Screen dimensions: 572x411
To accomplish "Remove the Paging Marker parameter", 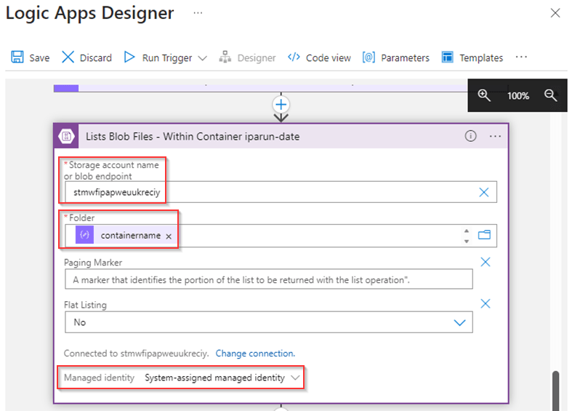I will 486,262.
